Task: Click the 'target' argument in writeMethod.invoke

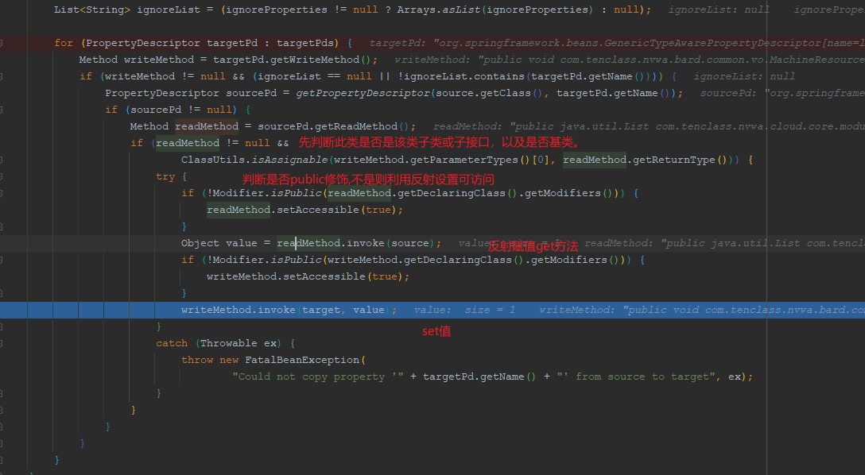Action: (x=321, y=311)
